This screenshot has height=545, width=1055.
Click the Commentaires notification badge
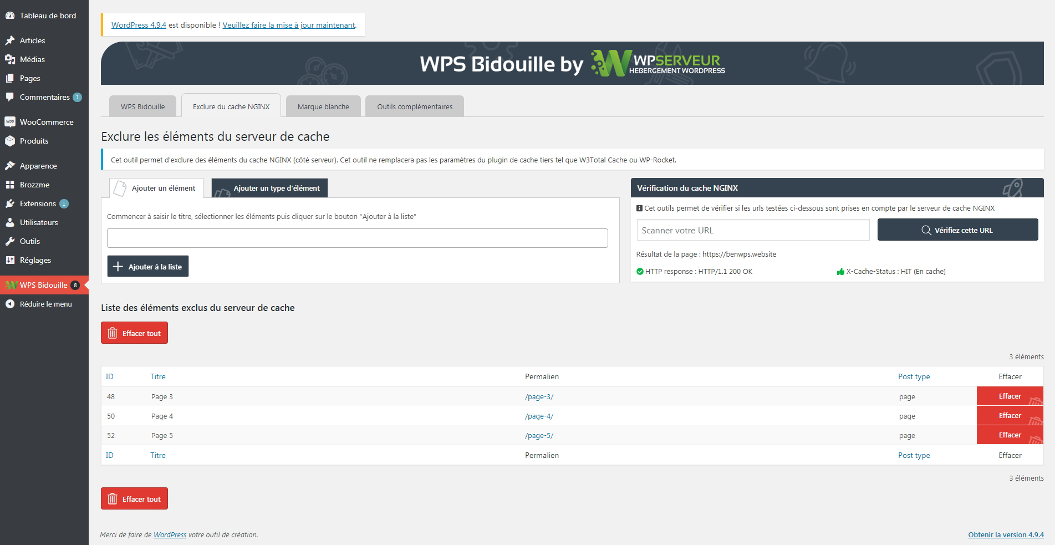[78, 97]
